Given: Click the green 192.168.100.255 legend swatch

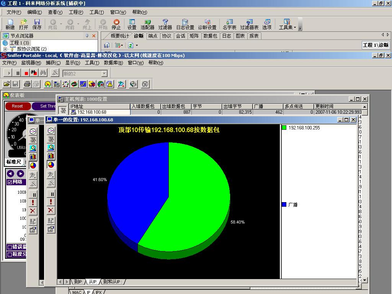Looking at the screenshot, I should pyautogui.click(x=284, y=128).
